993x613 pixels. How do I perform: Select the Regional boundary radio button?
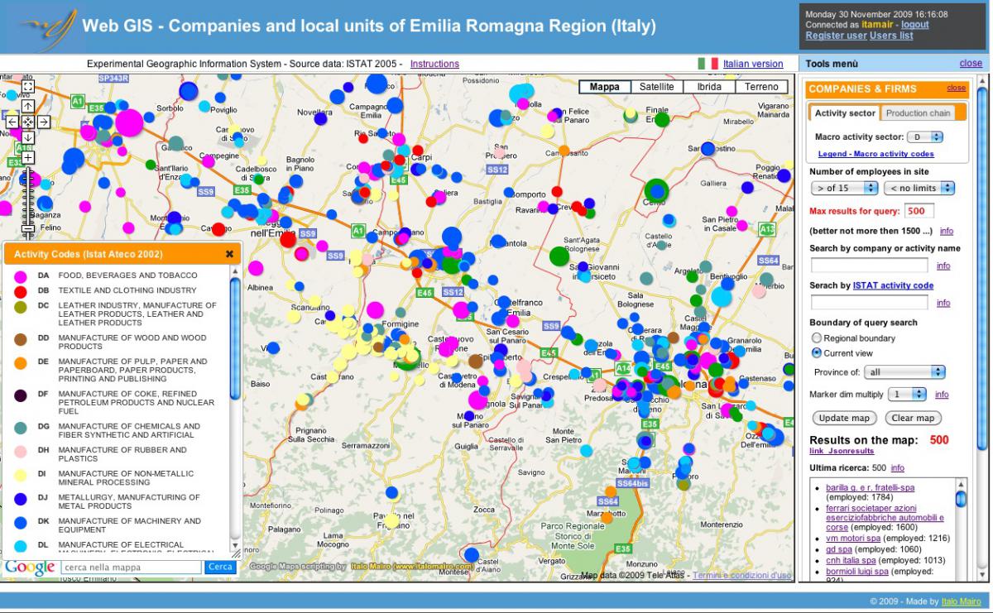817,338
